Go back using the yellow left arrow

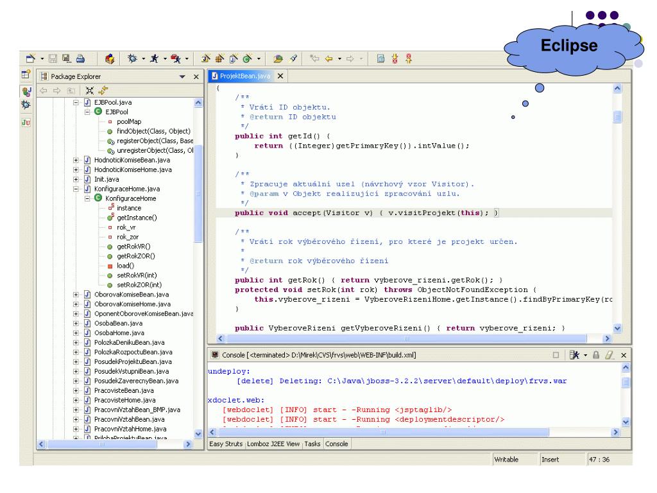[x=329, y=58]
